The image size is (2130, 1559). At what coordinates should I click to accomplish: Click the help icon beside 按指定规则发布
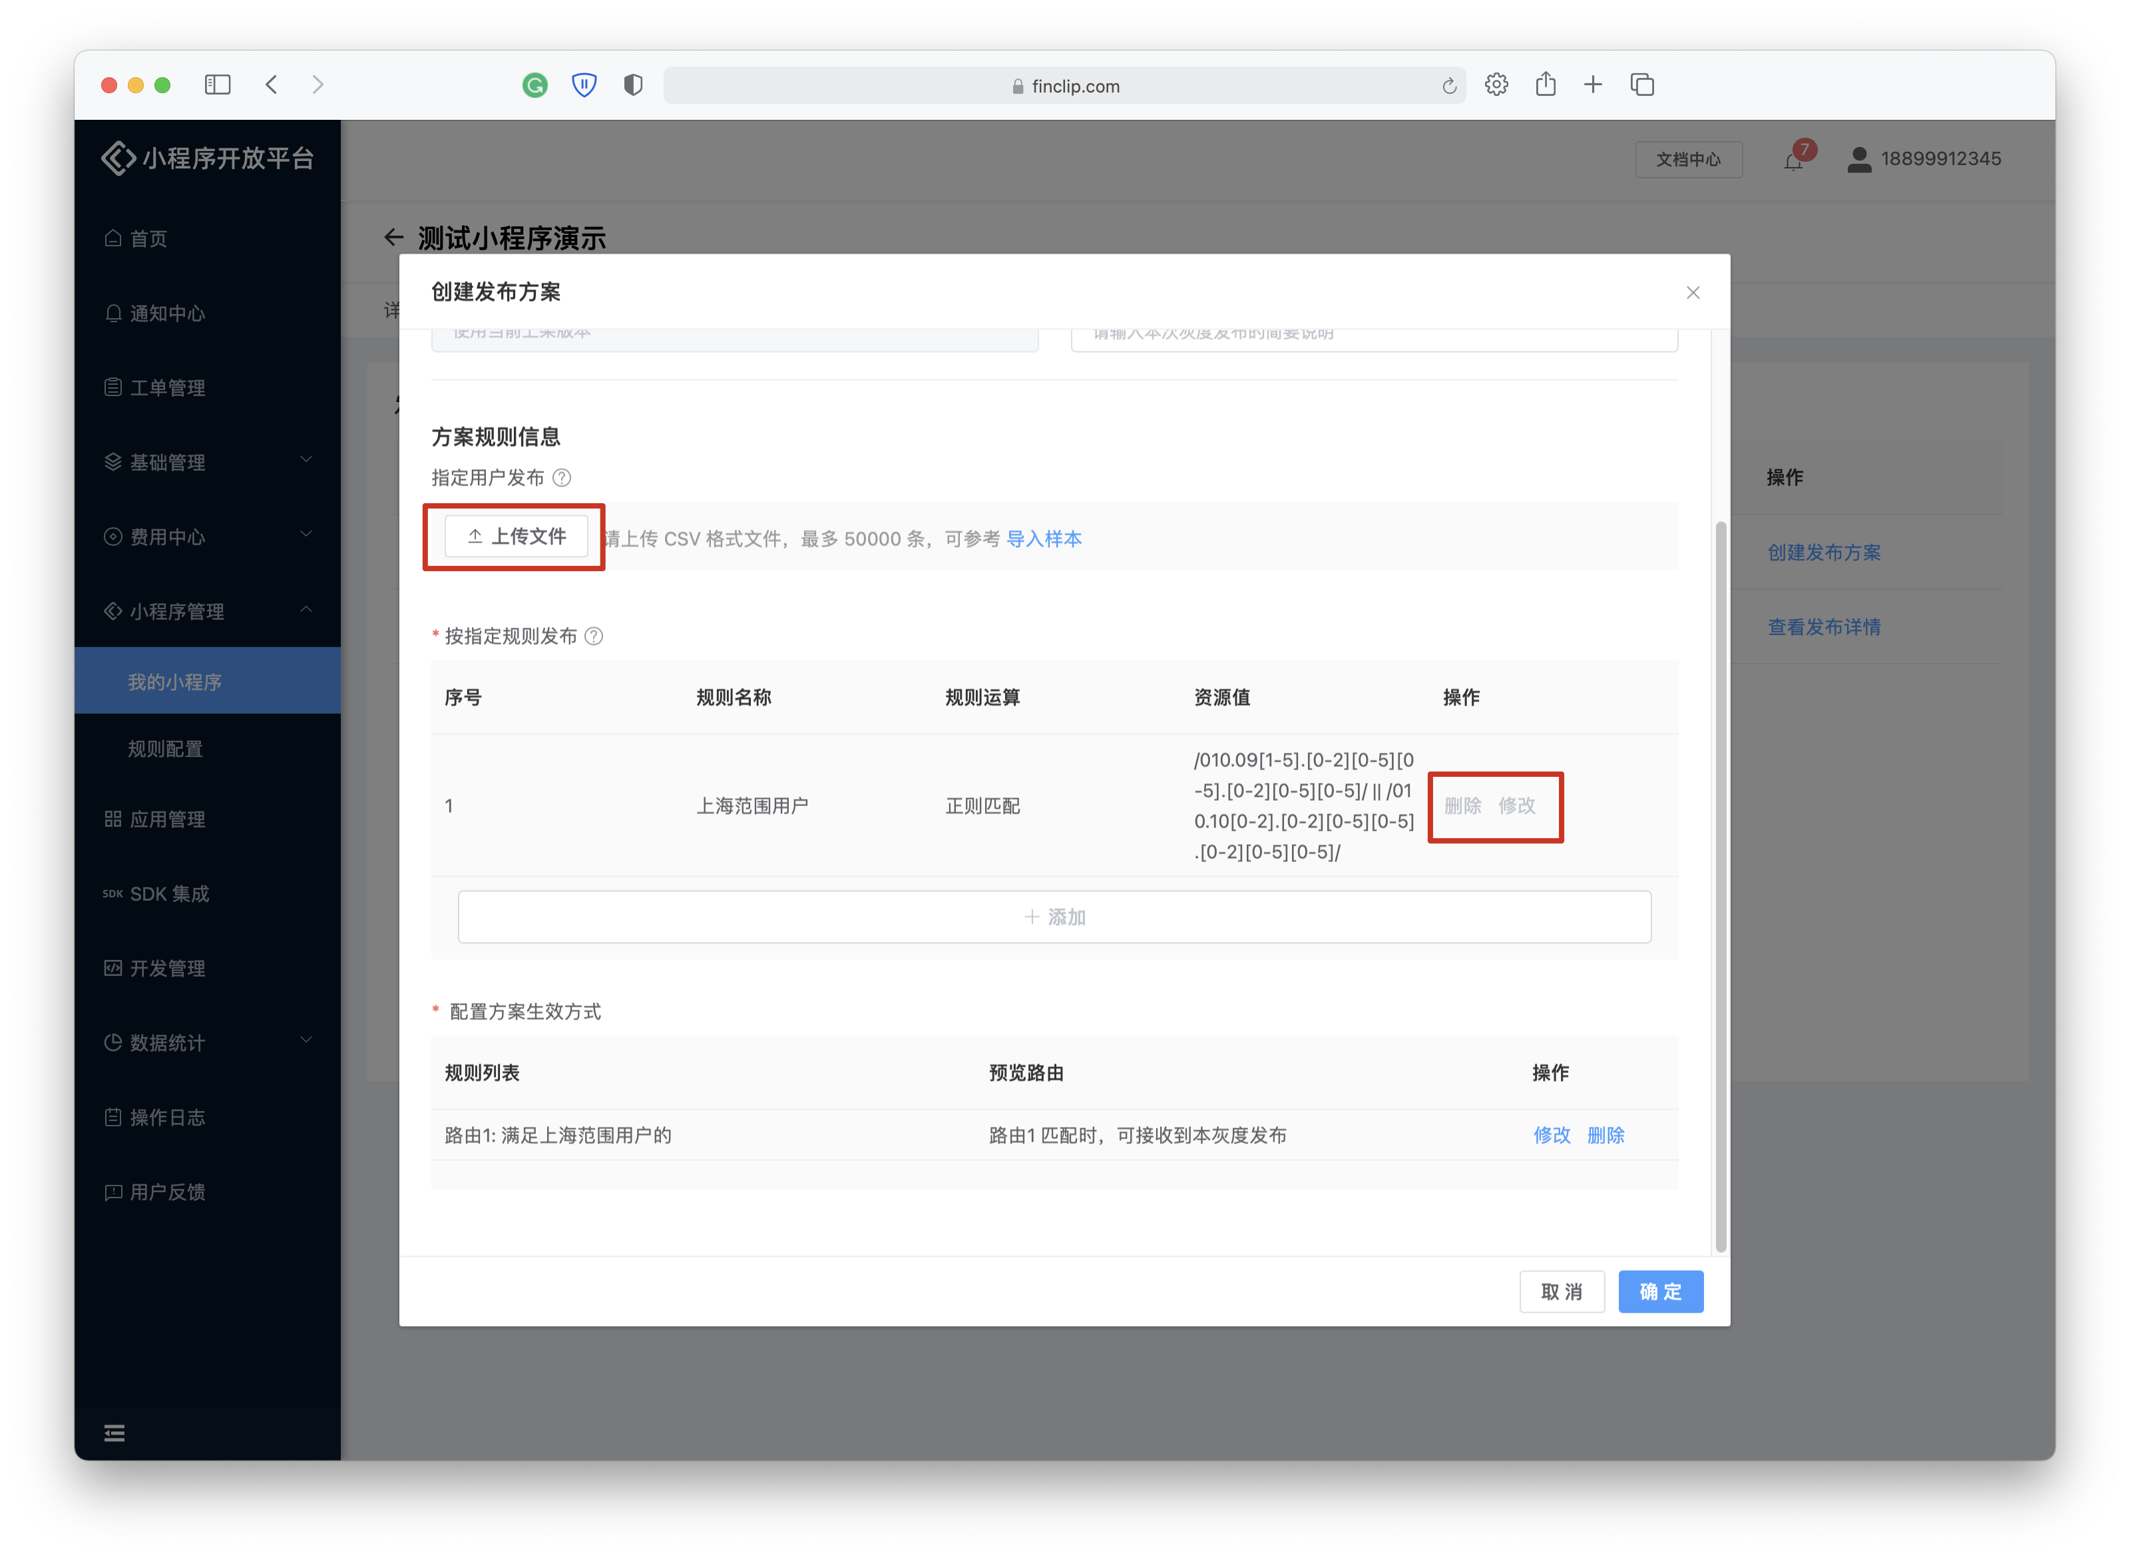tap(594, 636)
